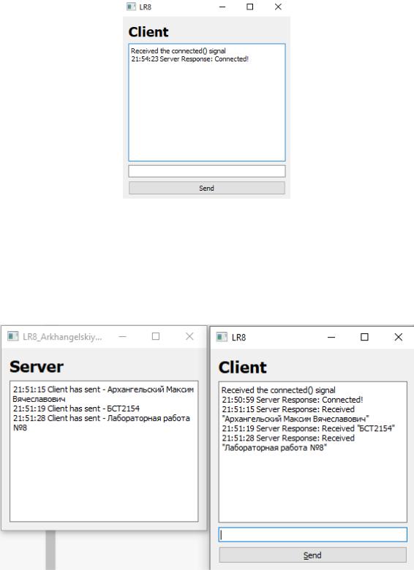
Task: Click '21:51:15 Server Response: Received' line
Action: (x=288, y=409)
